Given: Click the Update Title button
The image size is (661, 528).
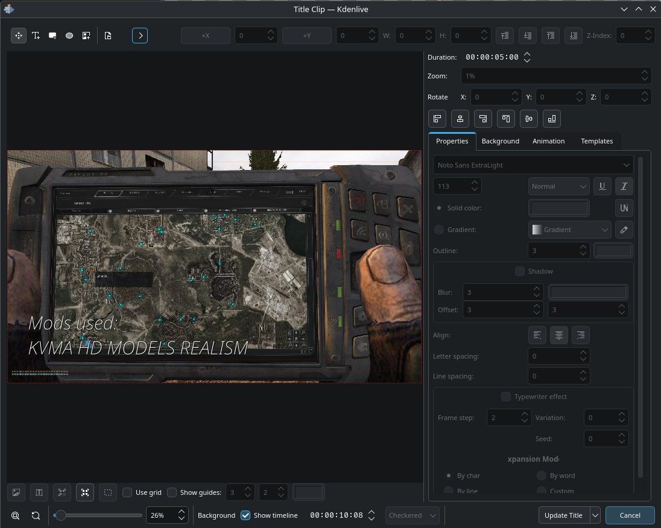Looking at the screenshot, I should point(563,515).
